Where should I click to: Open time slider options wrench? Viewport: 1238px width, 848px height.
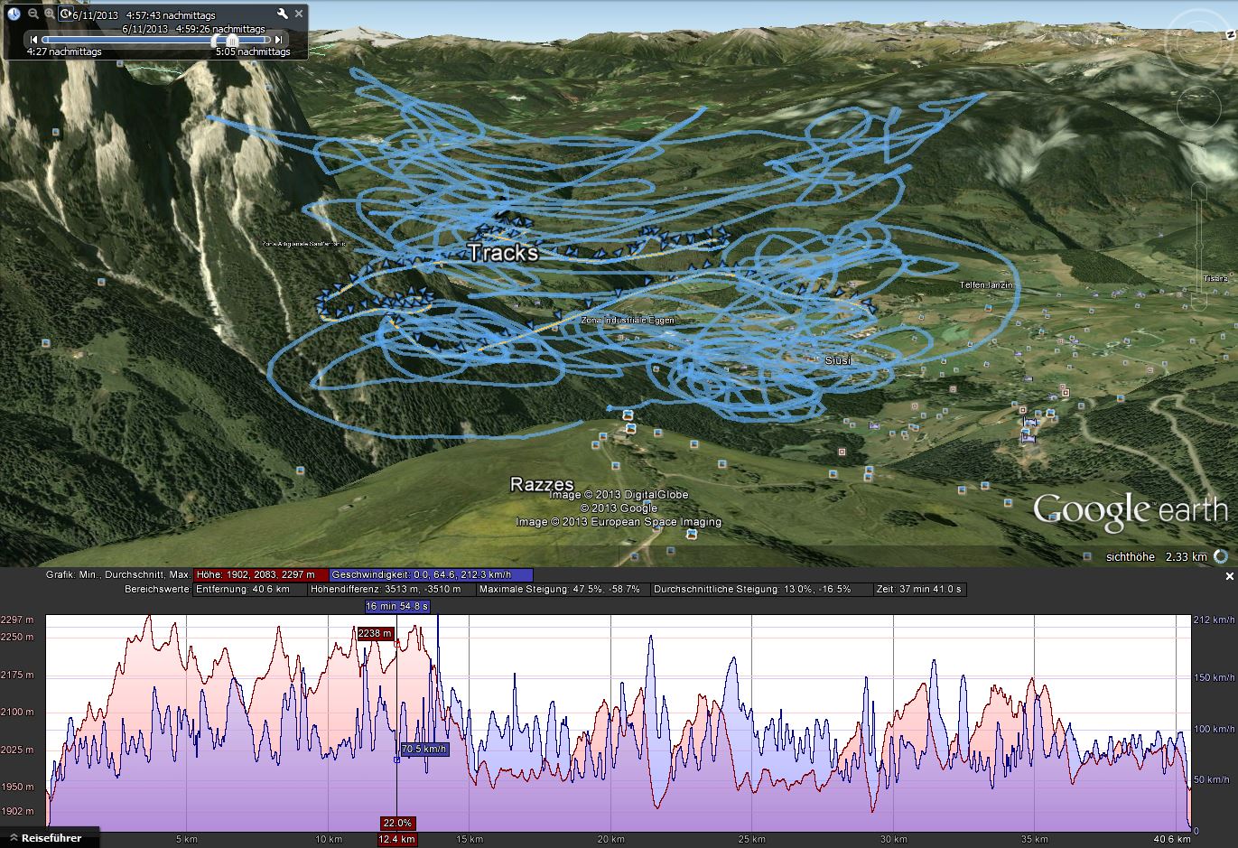pyautogui.click(x=282, y=14)
